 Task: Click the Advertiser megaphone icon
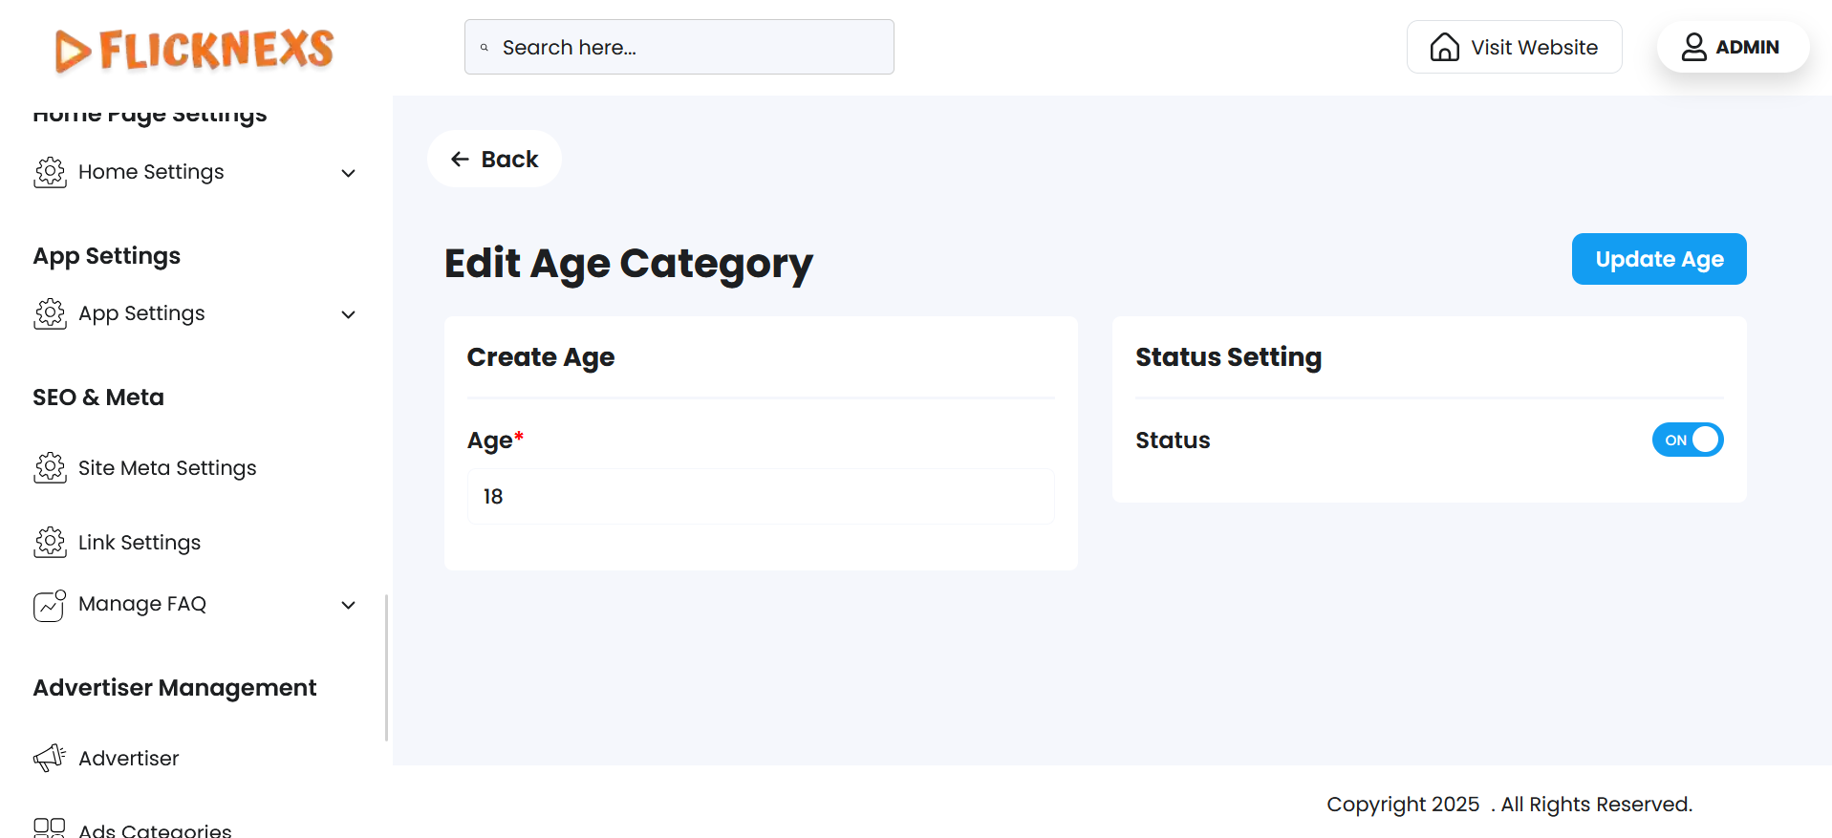click(x=50, y=759)
